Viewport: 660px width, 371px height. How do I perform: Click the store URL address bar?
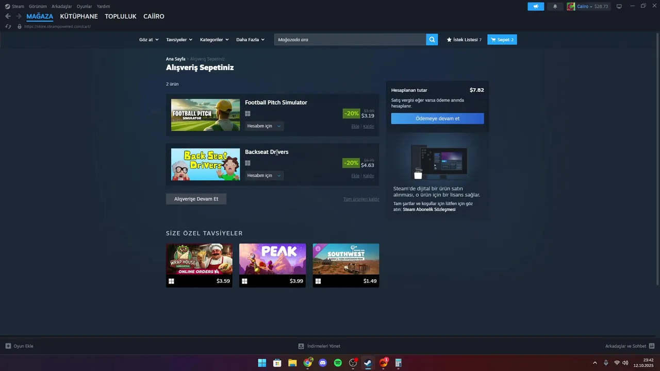point(57,26)
